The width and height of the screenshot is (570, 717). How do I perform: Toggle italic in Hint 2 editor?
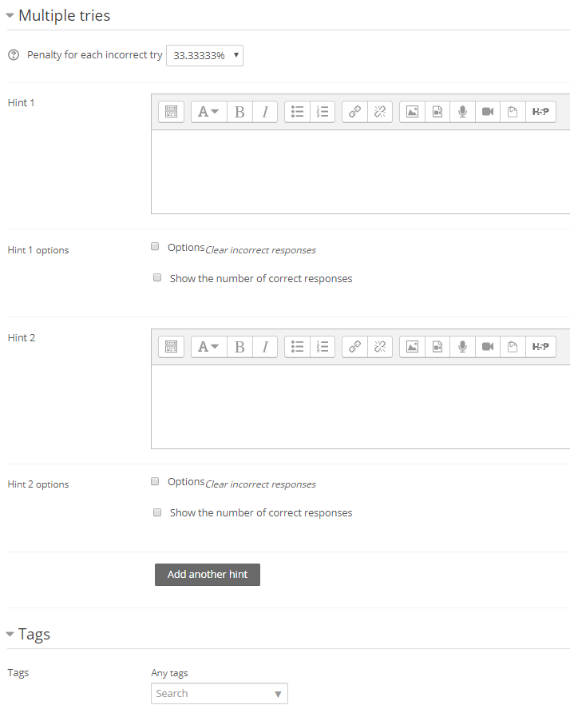[x=265, y=347]
